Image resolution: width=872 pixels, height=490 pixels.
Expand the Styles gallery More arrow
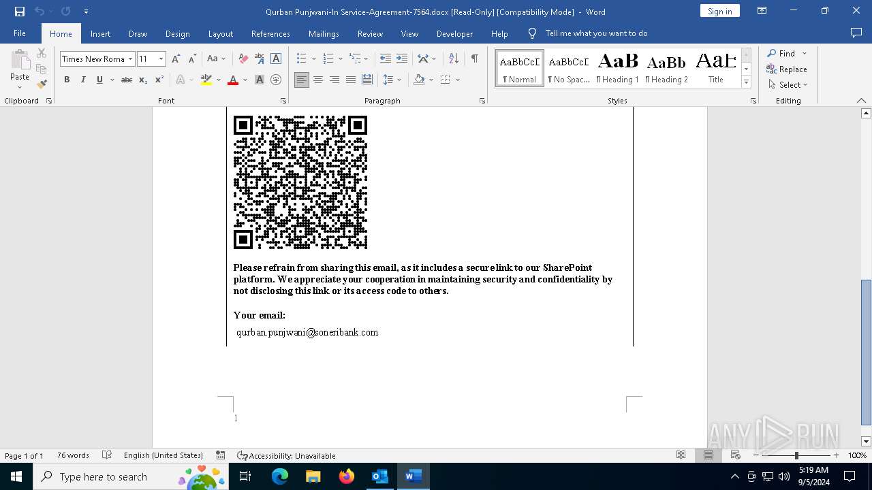[x=747, y=82]
